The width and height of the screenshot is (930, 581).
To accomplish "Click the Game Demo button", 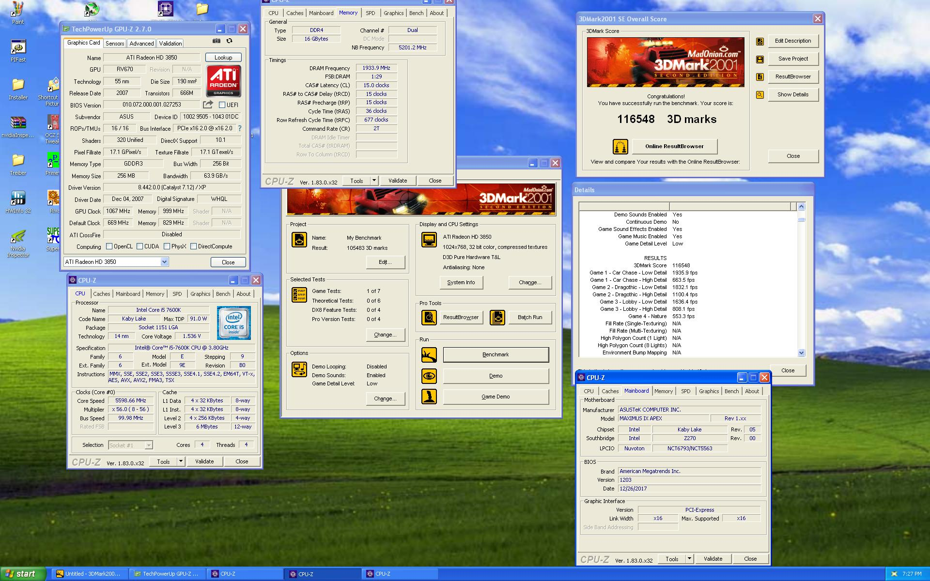I will [x=496, y=397].
